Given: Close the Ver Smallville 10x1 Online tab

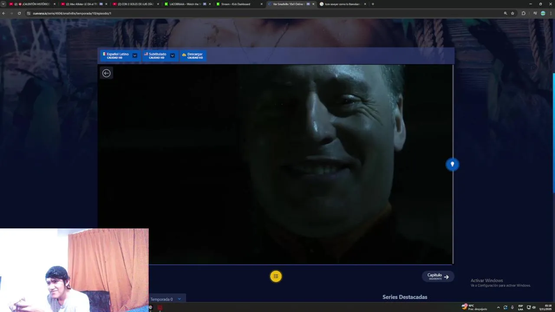Looking at the screenshot, I should click(x=313, y=4).
